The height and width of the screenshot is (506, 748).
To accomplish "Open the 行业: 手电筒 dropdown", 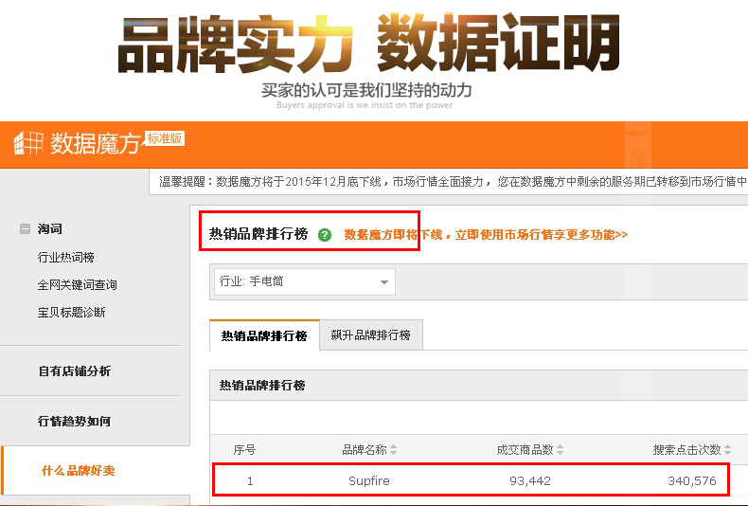I will click(x=304, y=281).
